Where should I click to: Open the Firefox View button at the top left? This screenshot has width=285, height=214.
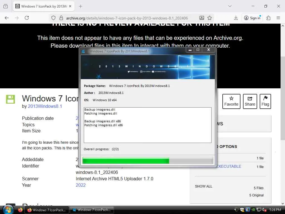click(6, 6)
